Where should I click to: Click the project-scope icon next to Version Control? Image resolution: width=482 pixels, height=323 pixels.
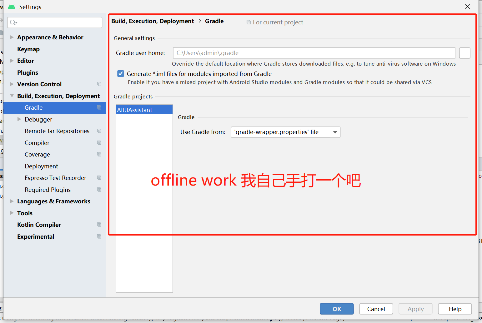click(x=99, y=84)
